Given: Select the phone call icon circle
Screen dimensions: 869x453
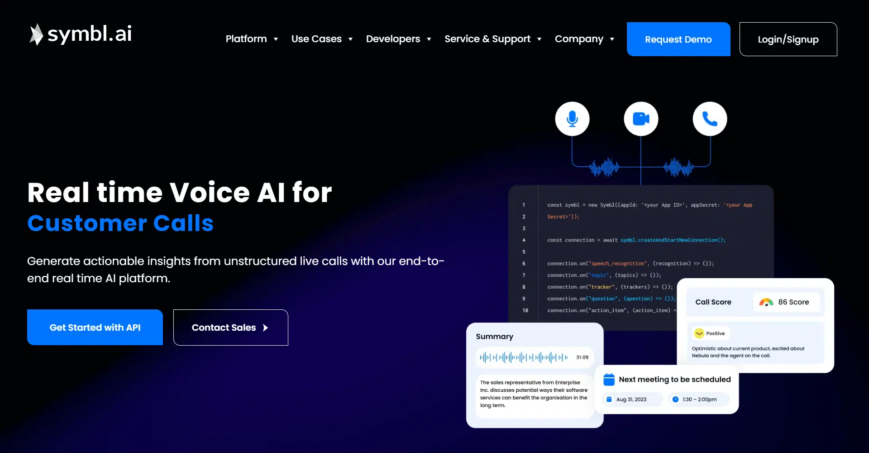Looking at the screenshot, I should click(710, 119).
